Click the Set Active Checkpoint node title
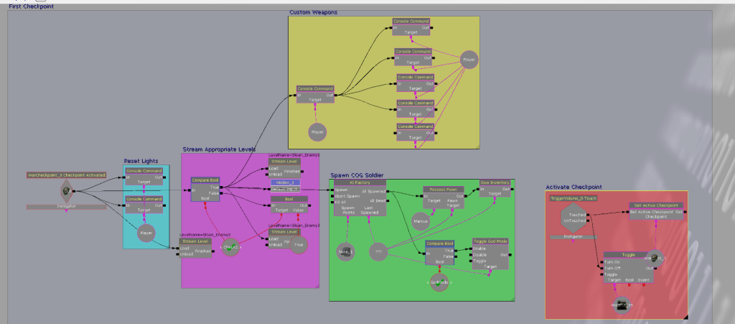 coord(656,205)
